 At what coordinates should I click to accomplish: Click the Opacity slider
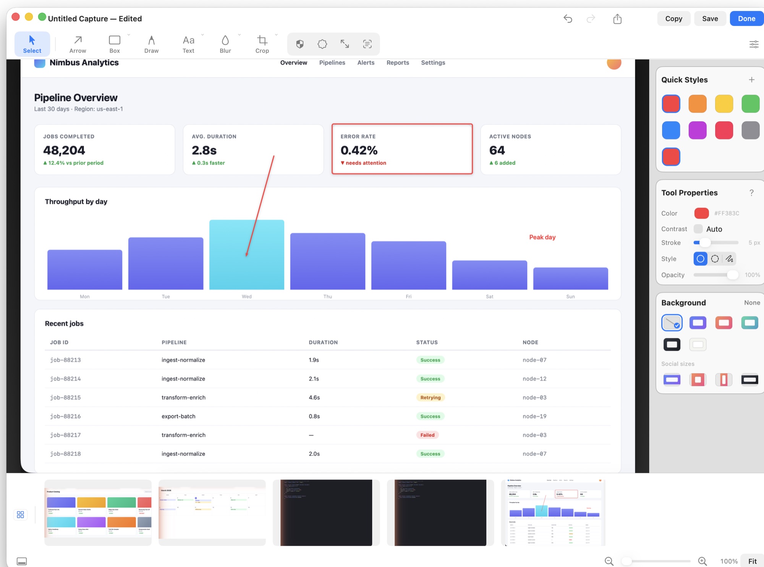pos(716,275)
